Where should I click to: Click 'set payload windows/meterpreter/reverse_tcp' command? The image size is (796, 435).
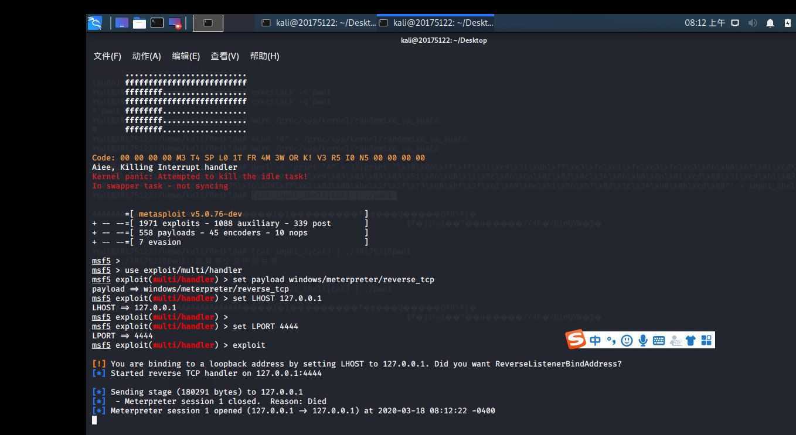point(334,279)
